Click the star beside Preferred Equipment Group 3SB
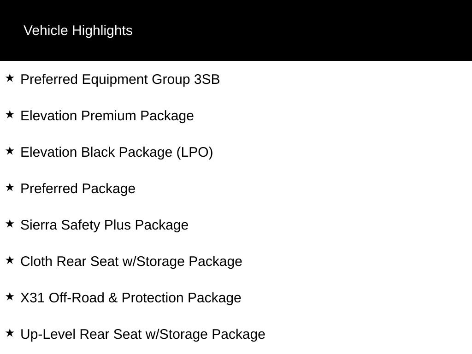472x354 pixels. click(x=10, y=78)
